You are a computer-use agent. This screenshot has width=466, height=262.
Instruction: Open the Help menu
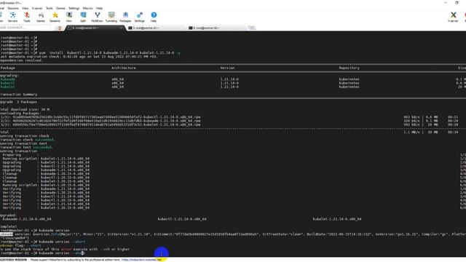click(99, 8)
